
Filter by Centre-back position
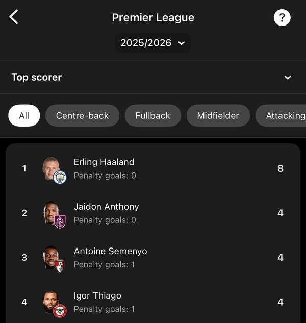[x=82, y=116]
